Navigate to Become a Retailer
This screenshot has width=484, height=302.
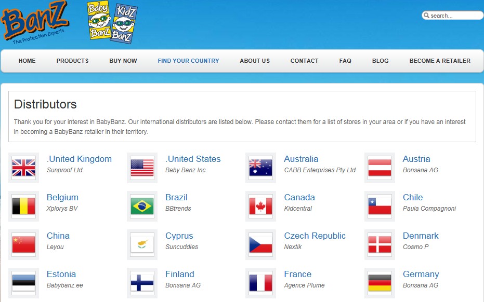point(439,61)
